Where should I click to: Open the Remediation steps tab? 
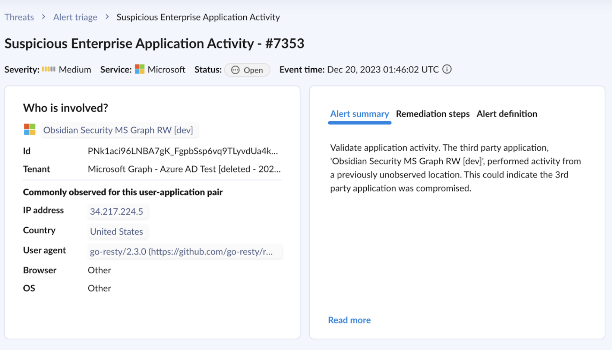(x=433, y=114)
